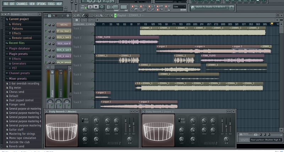
Task: Select the Slip tool in Playlist toolbar
Action: 97,16
